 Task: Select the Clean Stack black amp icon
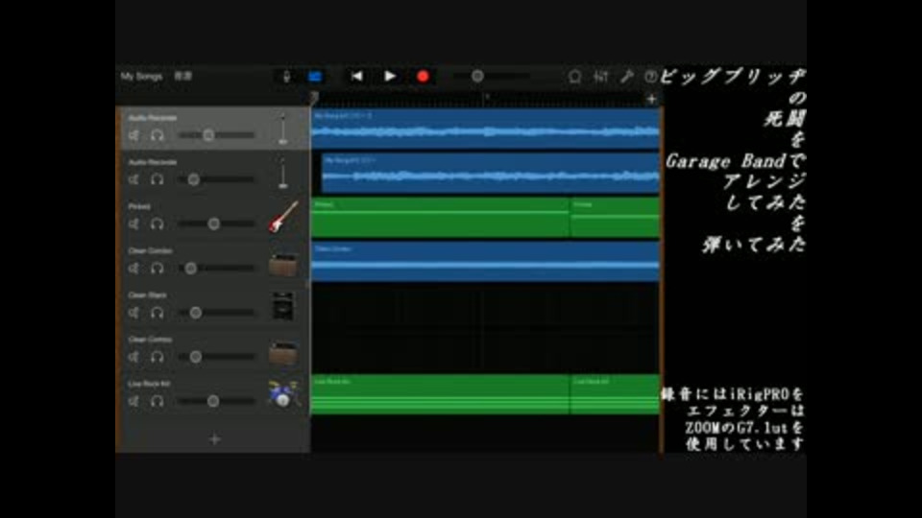coord(282,306)
